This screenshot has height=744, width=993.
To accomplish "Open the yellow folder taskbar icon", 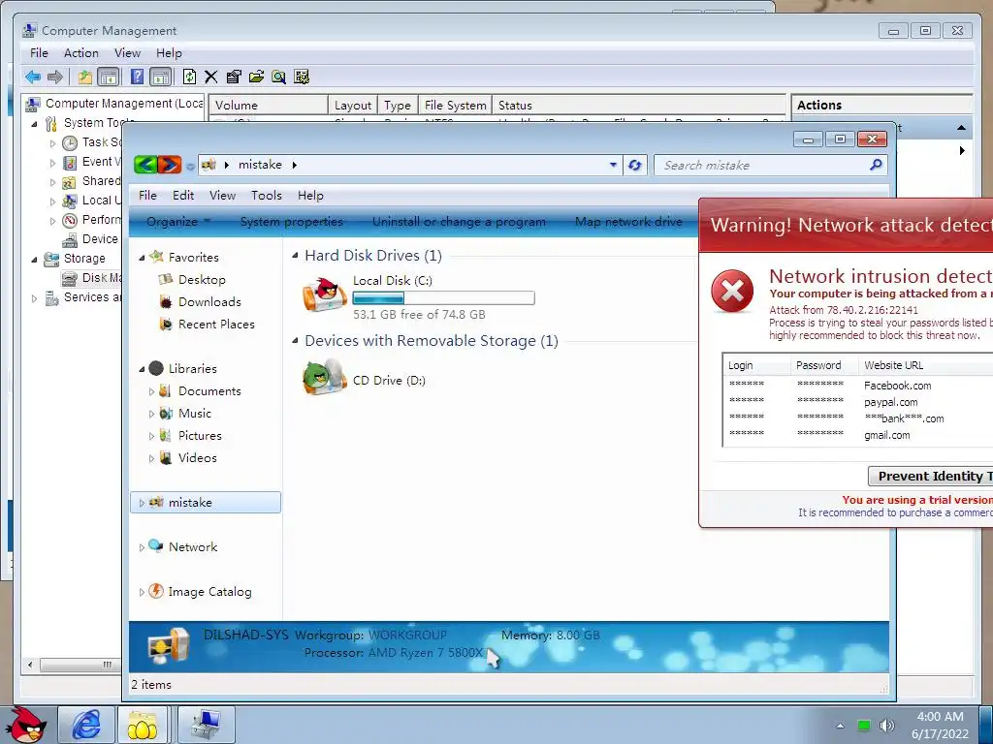I will click(143, 725).
